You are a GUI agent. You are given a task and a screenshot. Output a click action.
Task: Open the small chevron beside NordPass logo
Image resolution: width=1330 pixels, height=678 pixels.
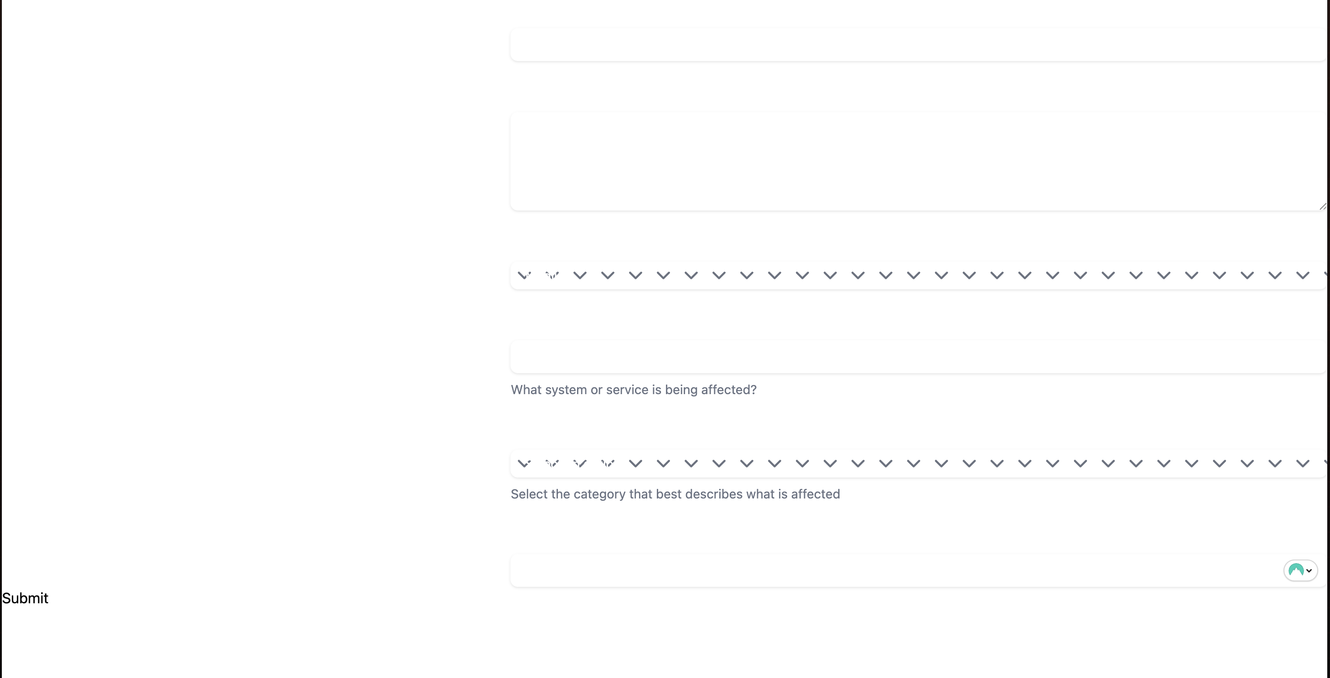(1309, 570)
